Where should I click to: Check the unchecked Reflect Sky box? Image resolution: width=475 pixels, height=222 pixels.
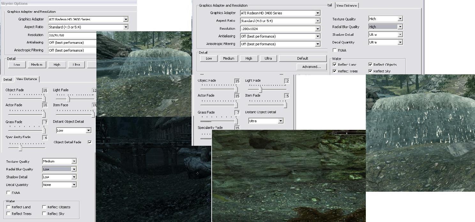(x=44, y=214)
